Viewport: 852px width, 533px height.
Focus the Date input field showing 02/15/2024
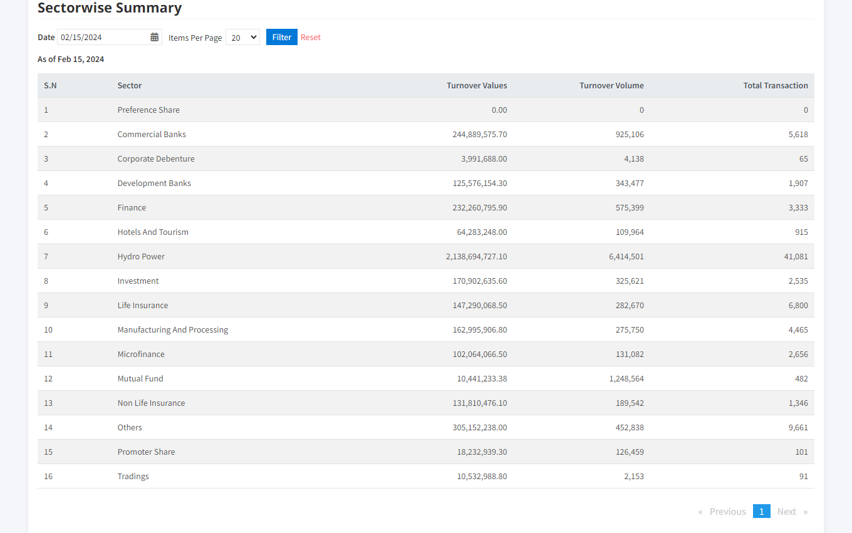pyautogui.click(x=103, y=38)
